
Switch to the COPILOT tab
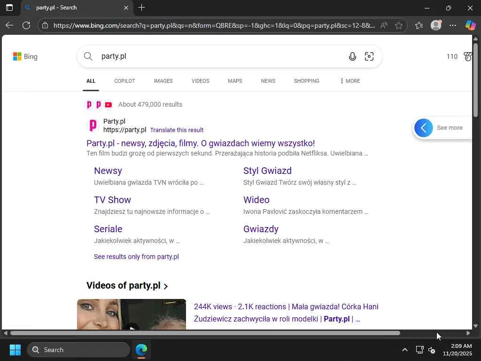pos(124,81)
